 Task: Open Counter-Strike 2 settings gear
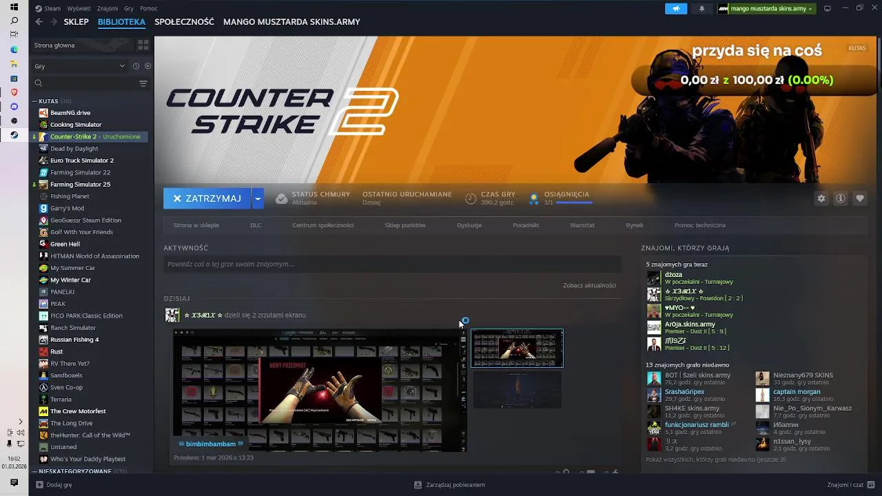tap(821, 198)
